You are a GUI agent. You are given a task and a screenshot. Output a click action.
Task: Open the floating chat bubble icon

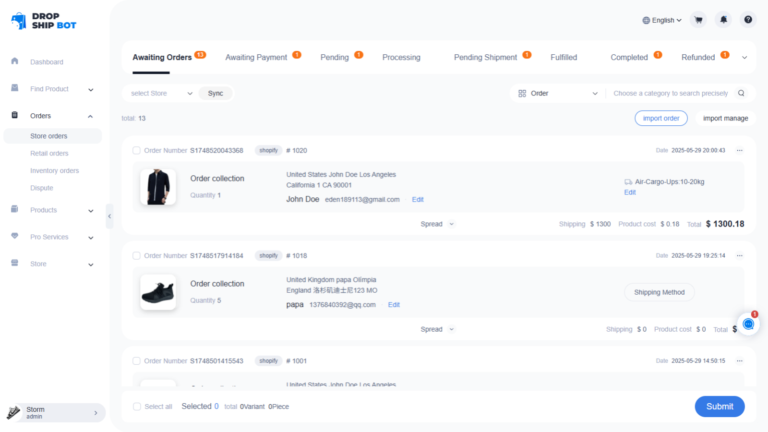tap(748, 324)
